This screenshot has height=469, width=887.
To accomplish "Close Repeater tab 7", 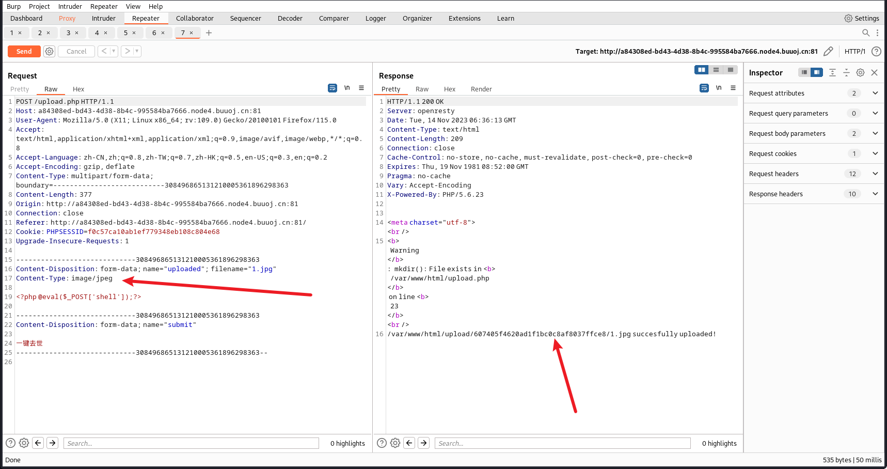I will tap(191, 33).
